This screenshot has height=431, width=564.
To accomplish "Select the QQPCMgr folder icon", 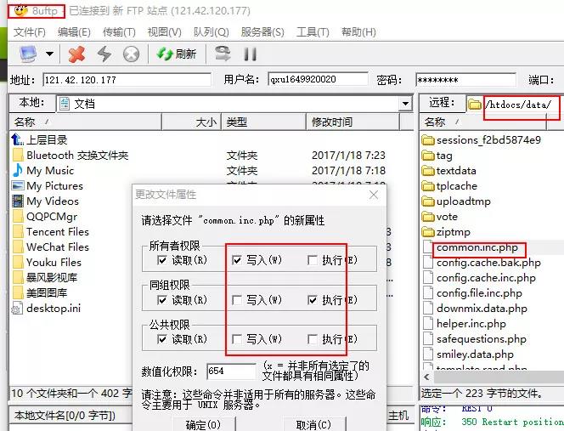I will tap(17, 217).
